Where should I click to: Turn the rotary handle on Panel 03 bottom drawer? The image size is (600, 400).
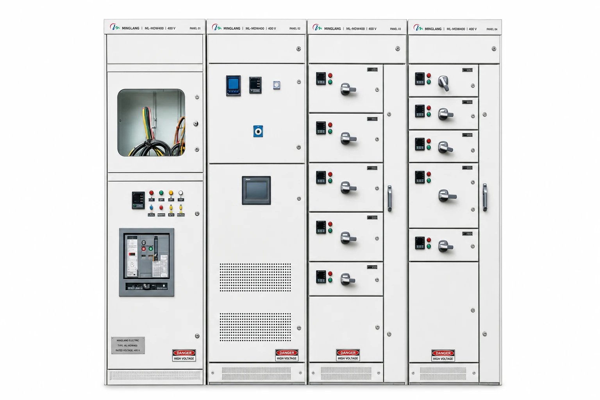click(347, 279)
